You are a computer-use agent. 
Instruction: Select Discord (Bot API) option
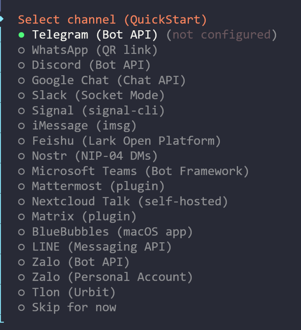(91, 65)
